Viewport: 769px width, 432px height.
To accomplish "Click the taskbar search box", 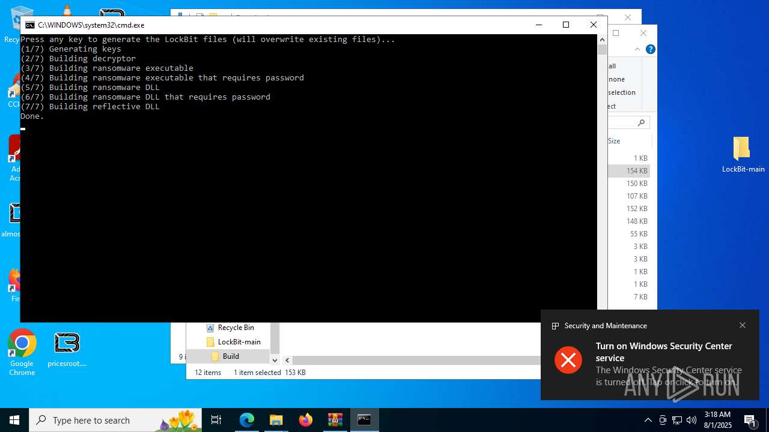I will [115, 420].
